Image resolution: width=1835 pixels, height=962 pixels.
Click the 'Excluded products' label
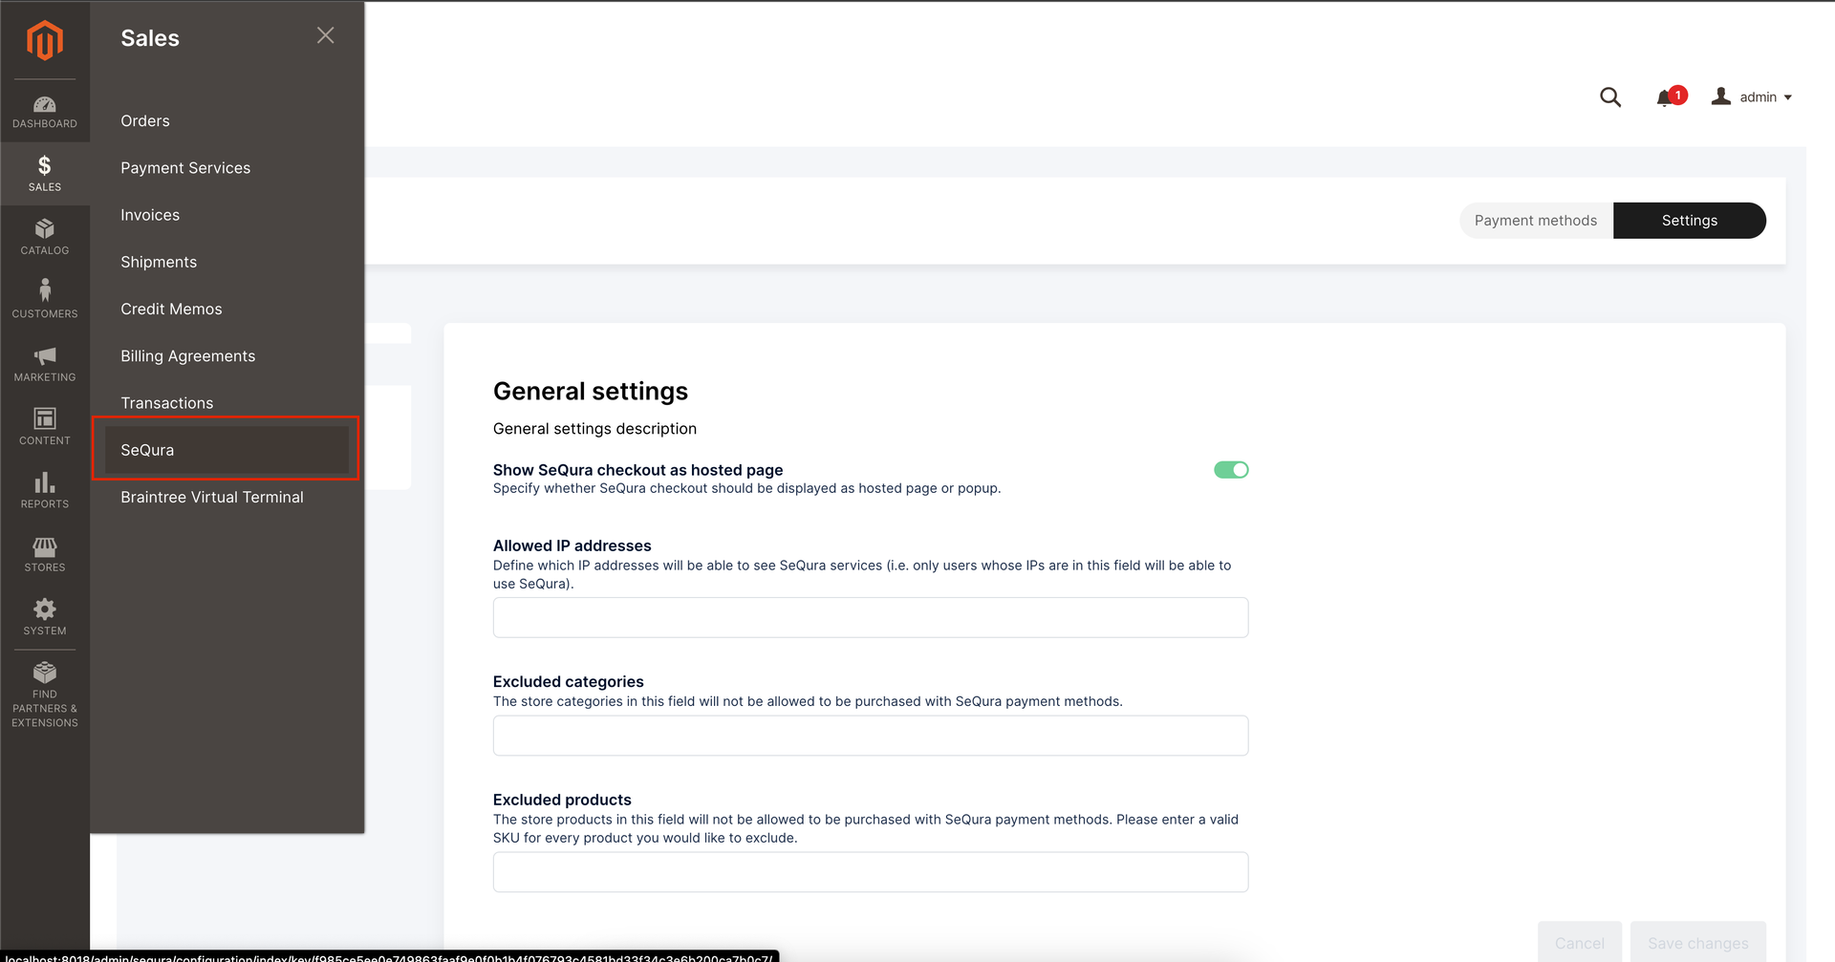tap(562, 800)
